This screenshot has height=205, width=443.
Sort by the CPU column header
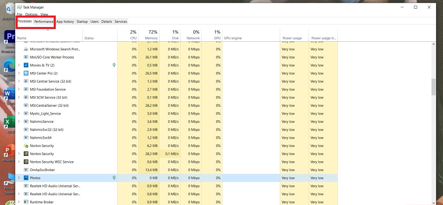[128, 35]
